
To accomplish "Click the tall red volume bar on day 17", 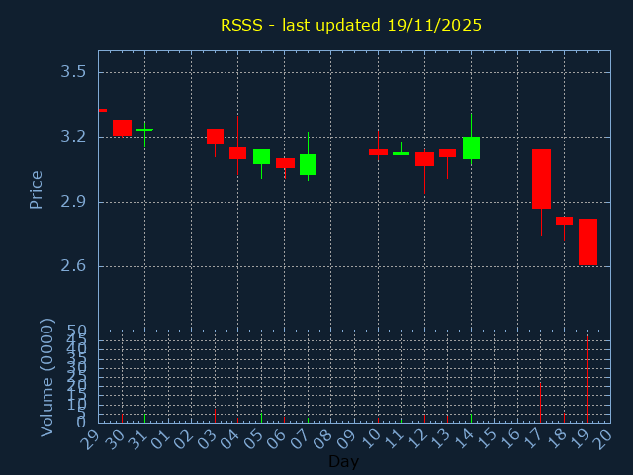I will pos(540,403).
